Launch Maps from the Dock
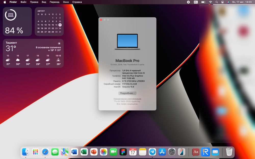 pos(65,152)
